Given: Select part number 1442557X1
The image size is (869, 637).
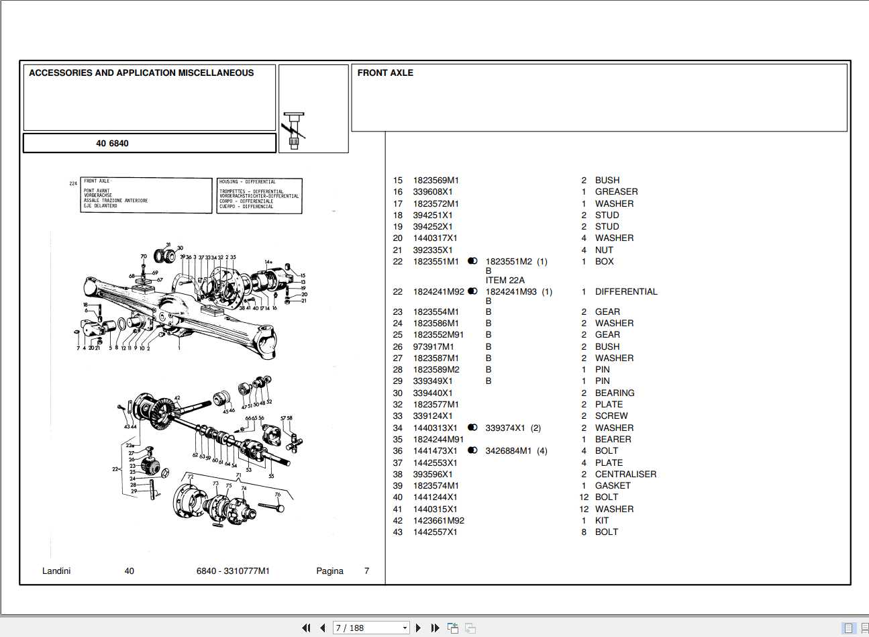Looking at the screenshot, I should [x=436, y=532].
